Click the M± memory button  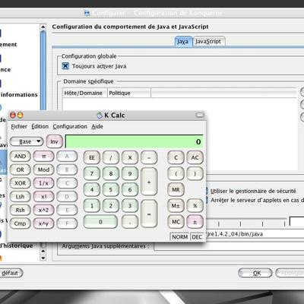click(x=176, y=205)
